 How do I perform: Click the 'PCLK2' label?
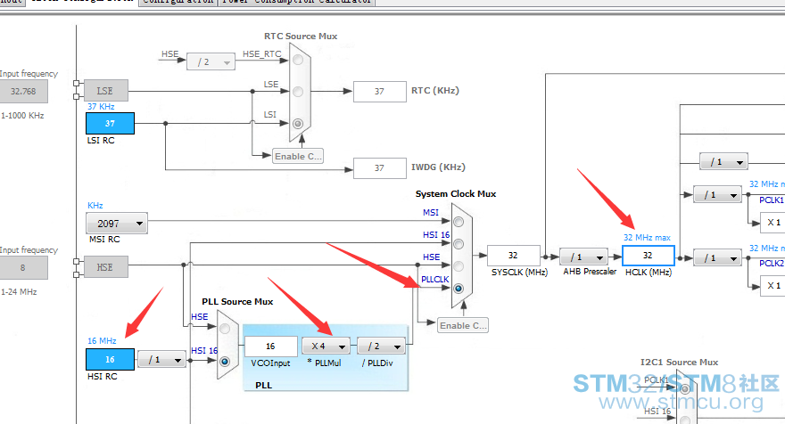772,263
